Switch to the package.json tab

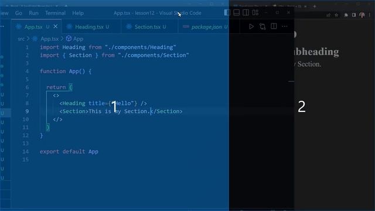pyautogui.click(x=208, y=27)
